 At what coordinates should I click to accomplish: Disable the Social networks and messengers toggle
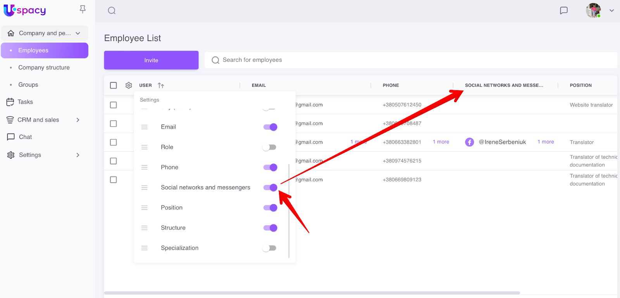(270, 188)
